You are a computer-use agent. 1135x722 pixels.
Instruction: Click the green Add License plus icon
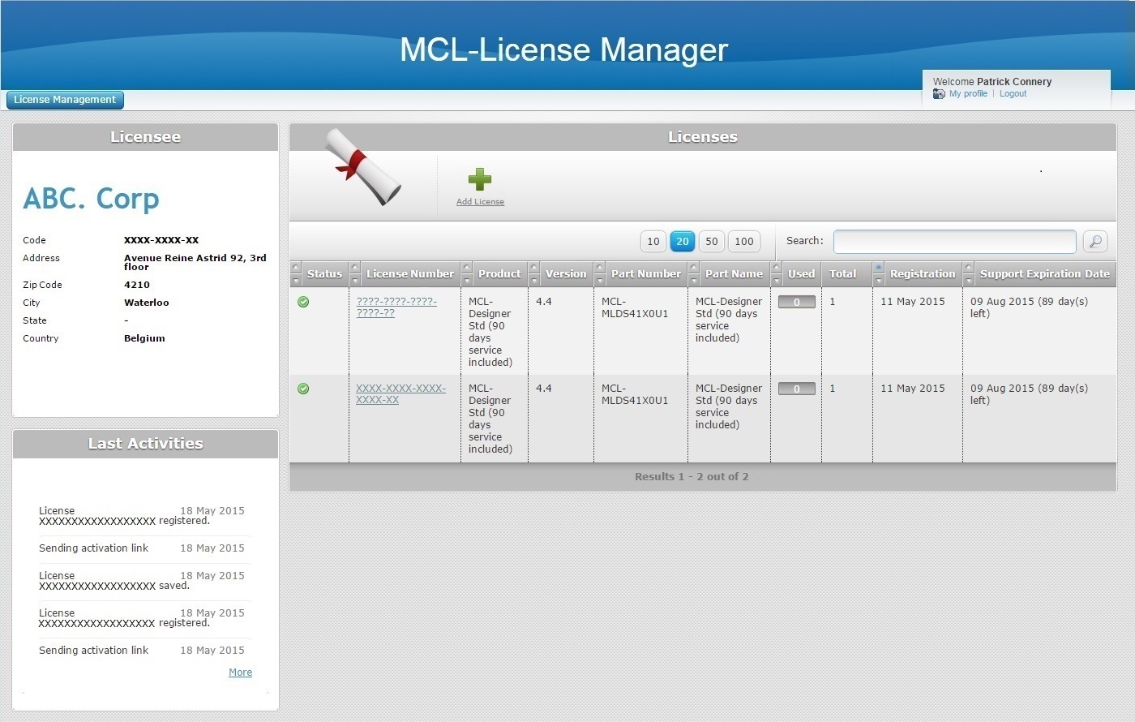point(480,179)
